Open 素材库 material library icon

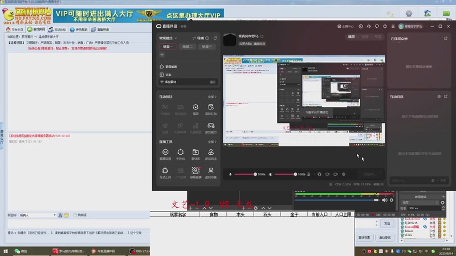click(x=196, y=154)
